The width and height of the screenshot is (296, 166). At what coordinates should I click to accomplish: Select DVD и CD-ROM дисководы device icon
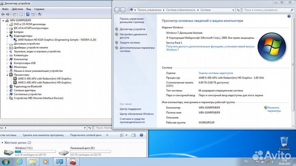pyautogui.click(x=11, y=24)
